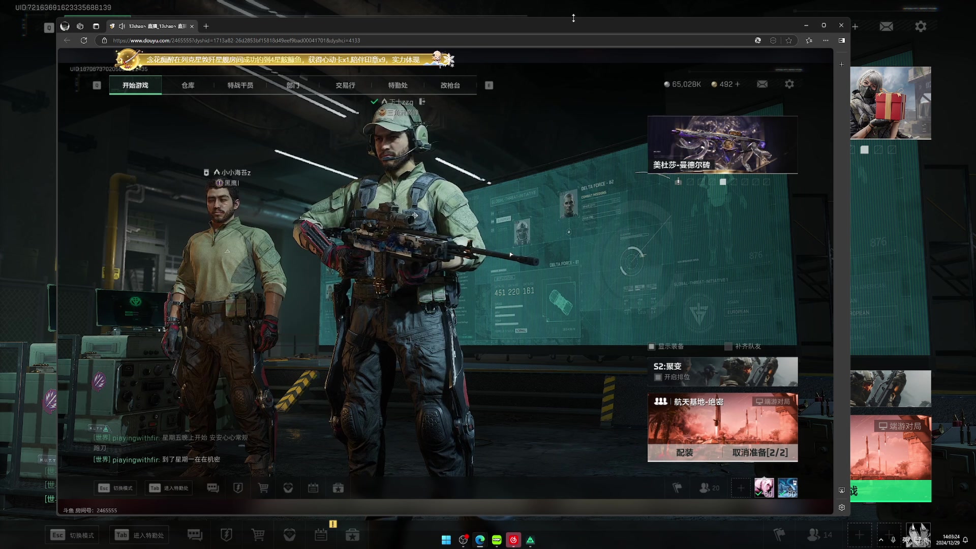This screenshot has height=549, width=976.
Task: Toggle the 显示装备 checkbox
Action: pos(651,346)
